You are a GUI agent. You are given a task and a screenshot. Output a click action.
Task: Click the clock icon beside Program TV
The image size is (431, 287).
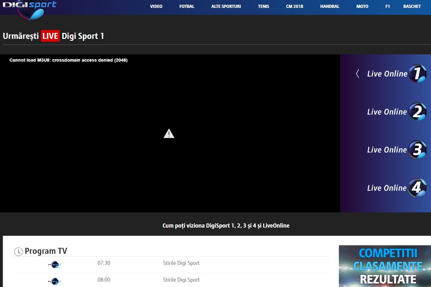tap(18, 252)
